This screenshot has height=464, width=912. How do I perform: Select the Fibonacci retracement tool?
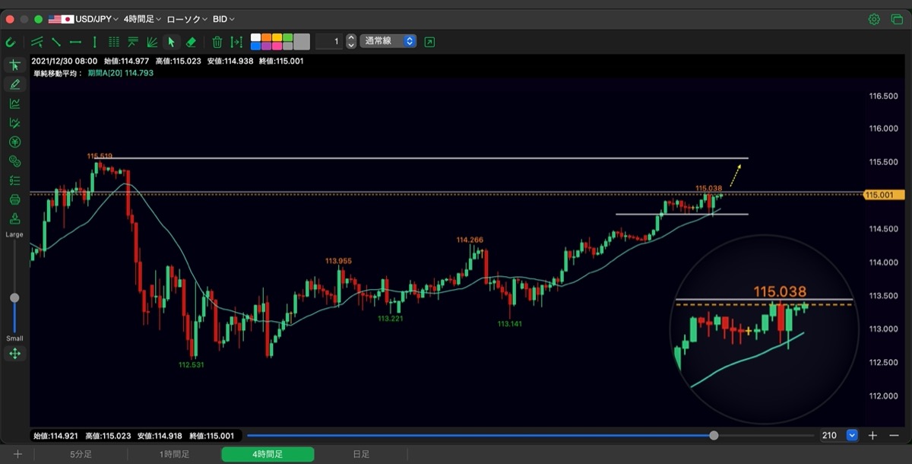[133, 42]
